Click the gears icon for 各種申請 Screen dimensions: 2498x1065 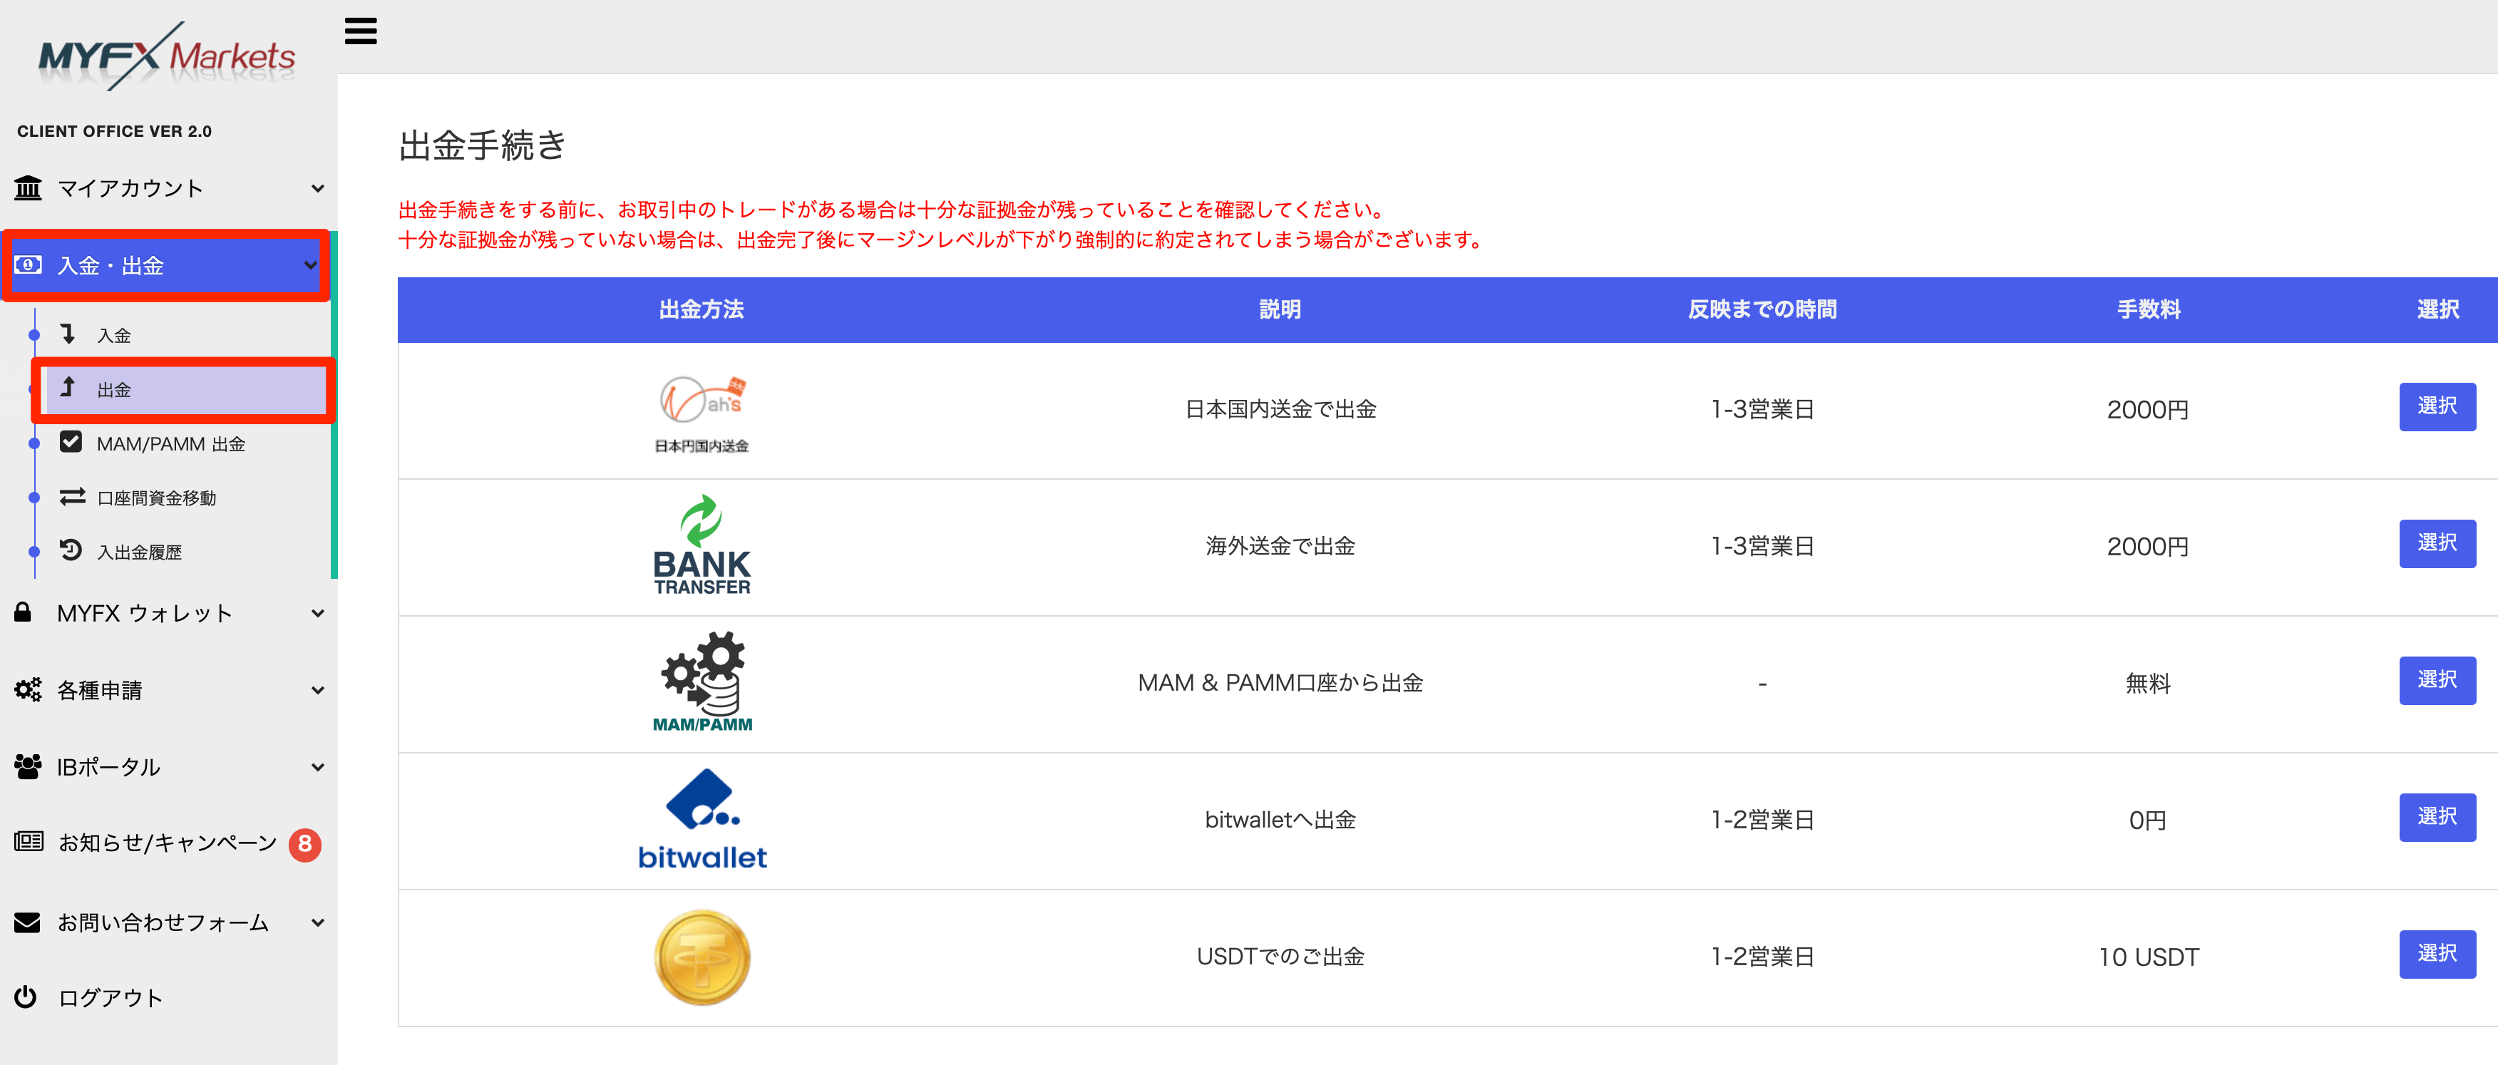pyautogui.click(x=28, y=689)
